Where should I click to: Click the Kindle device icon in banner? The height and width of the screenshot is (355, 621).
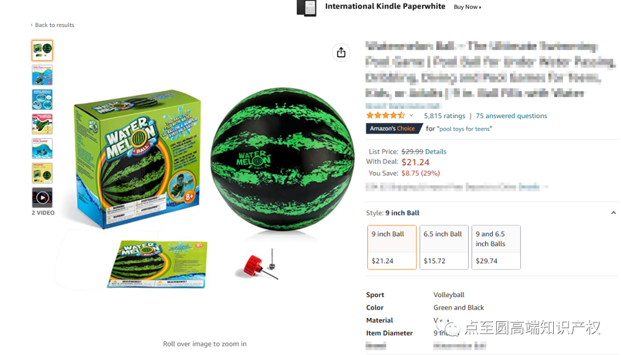(x=306, y=8)
